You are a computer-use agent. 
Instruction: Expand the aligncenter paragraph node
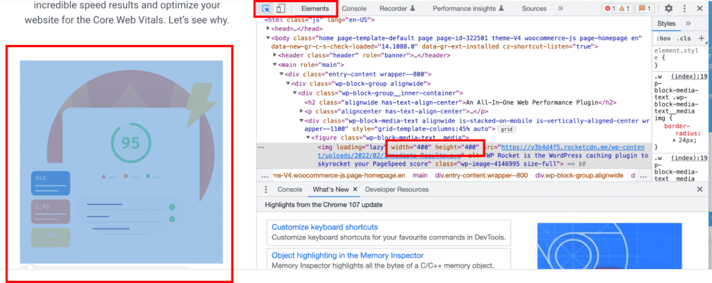[301, 111]
